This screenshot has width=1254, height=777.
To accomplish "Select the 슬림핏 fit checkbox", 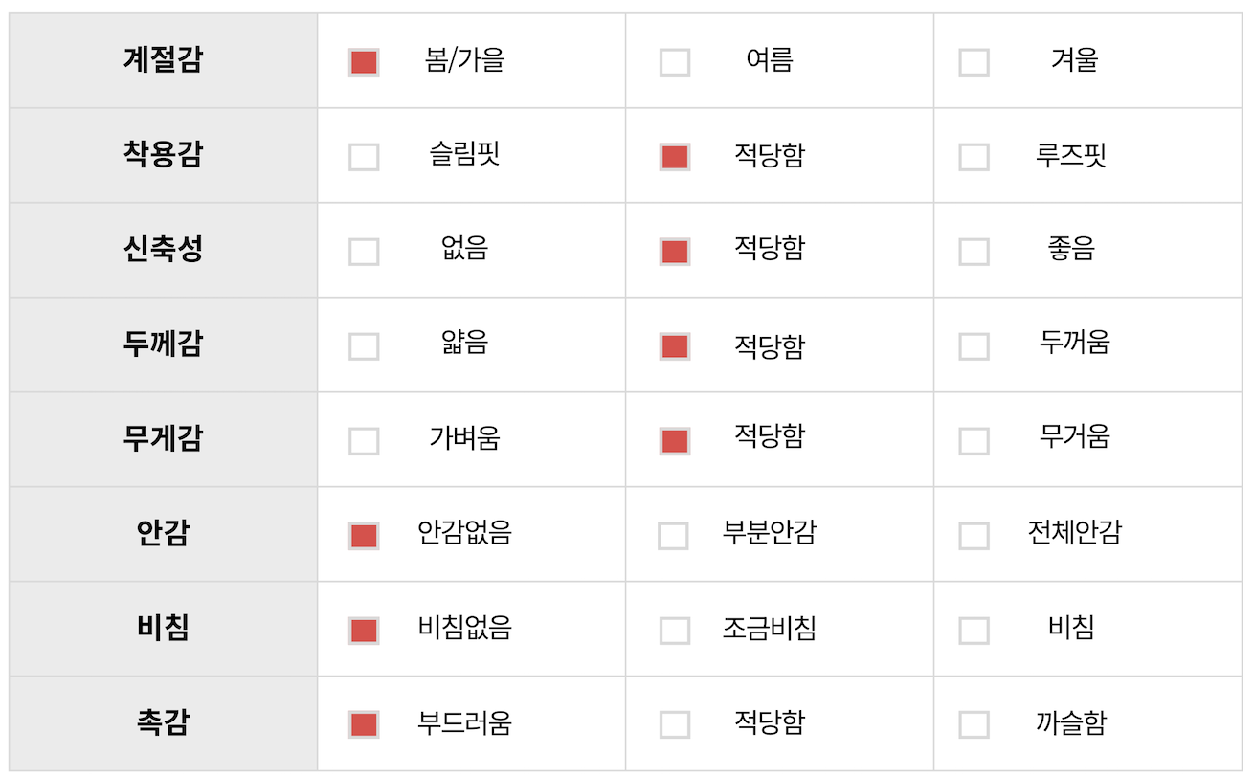I will click(364, 157).
